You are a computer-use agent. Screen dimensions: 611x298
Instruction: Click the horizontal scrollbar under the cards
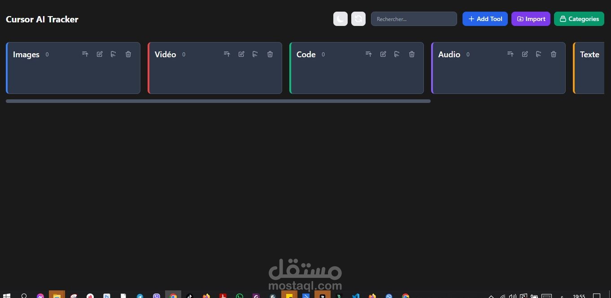pyautogui.click(x=218, y=101)
